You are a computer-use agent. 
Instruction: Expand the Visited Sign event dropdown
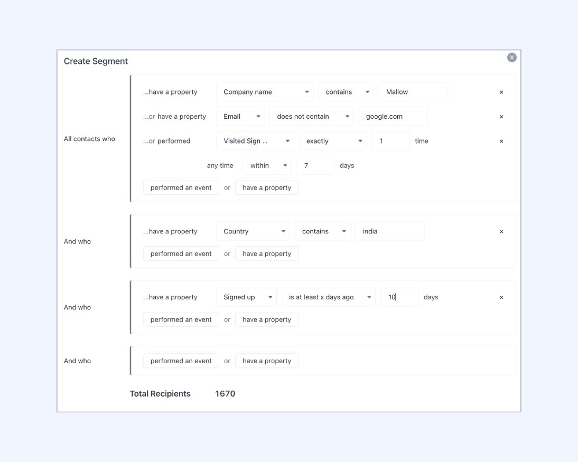point(255,141)
